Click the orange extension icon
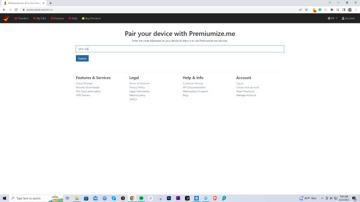 tap(314, 10)
